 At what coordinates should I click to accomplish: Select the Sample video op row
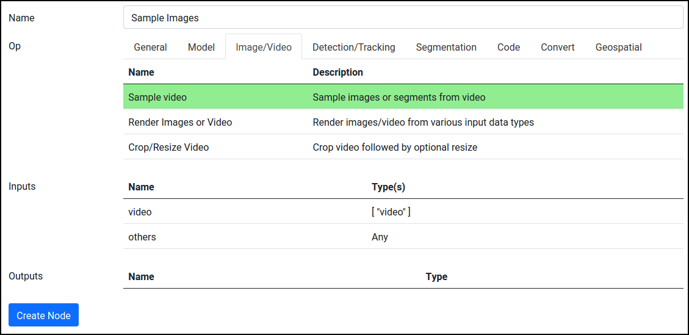(403, 97)
